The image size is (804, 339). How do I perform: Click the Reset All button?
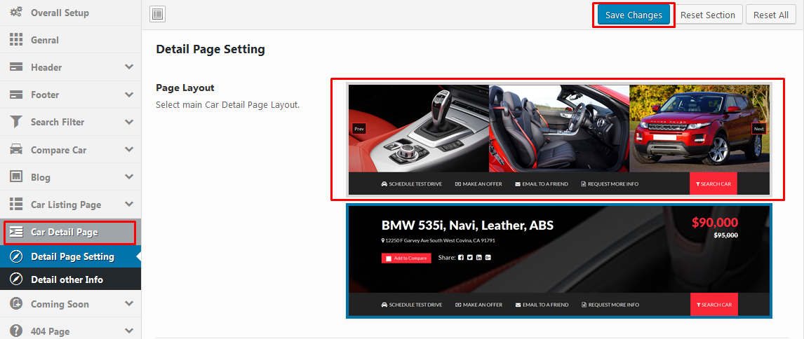pos(770,15)
